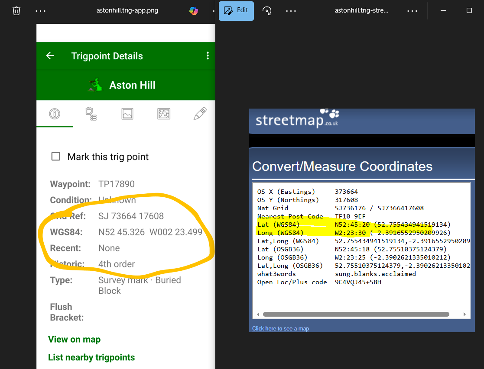Open the three-dot overflow menu in Trigpoint Details

(208, 55)
